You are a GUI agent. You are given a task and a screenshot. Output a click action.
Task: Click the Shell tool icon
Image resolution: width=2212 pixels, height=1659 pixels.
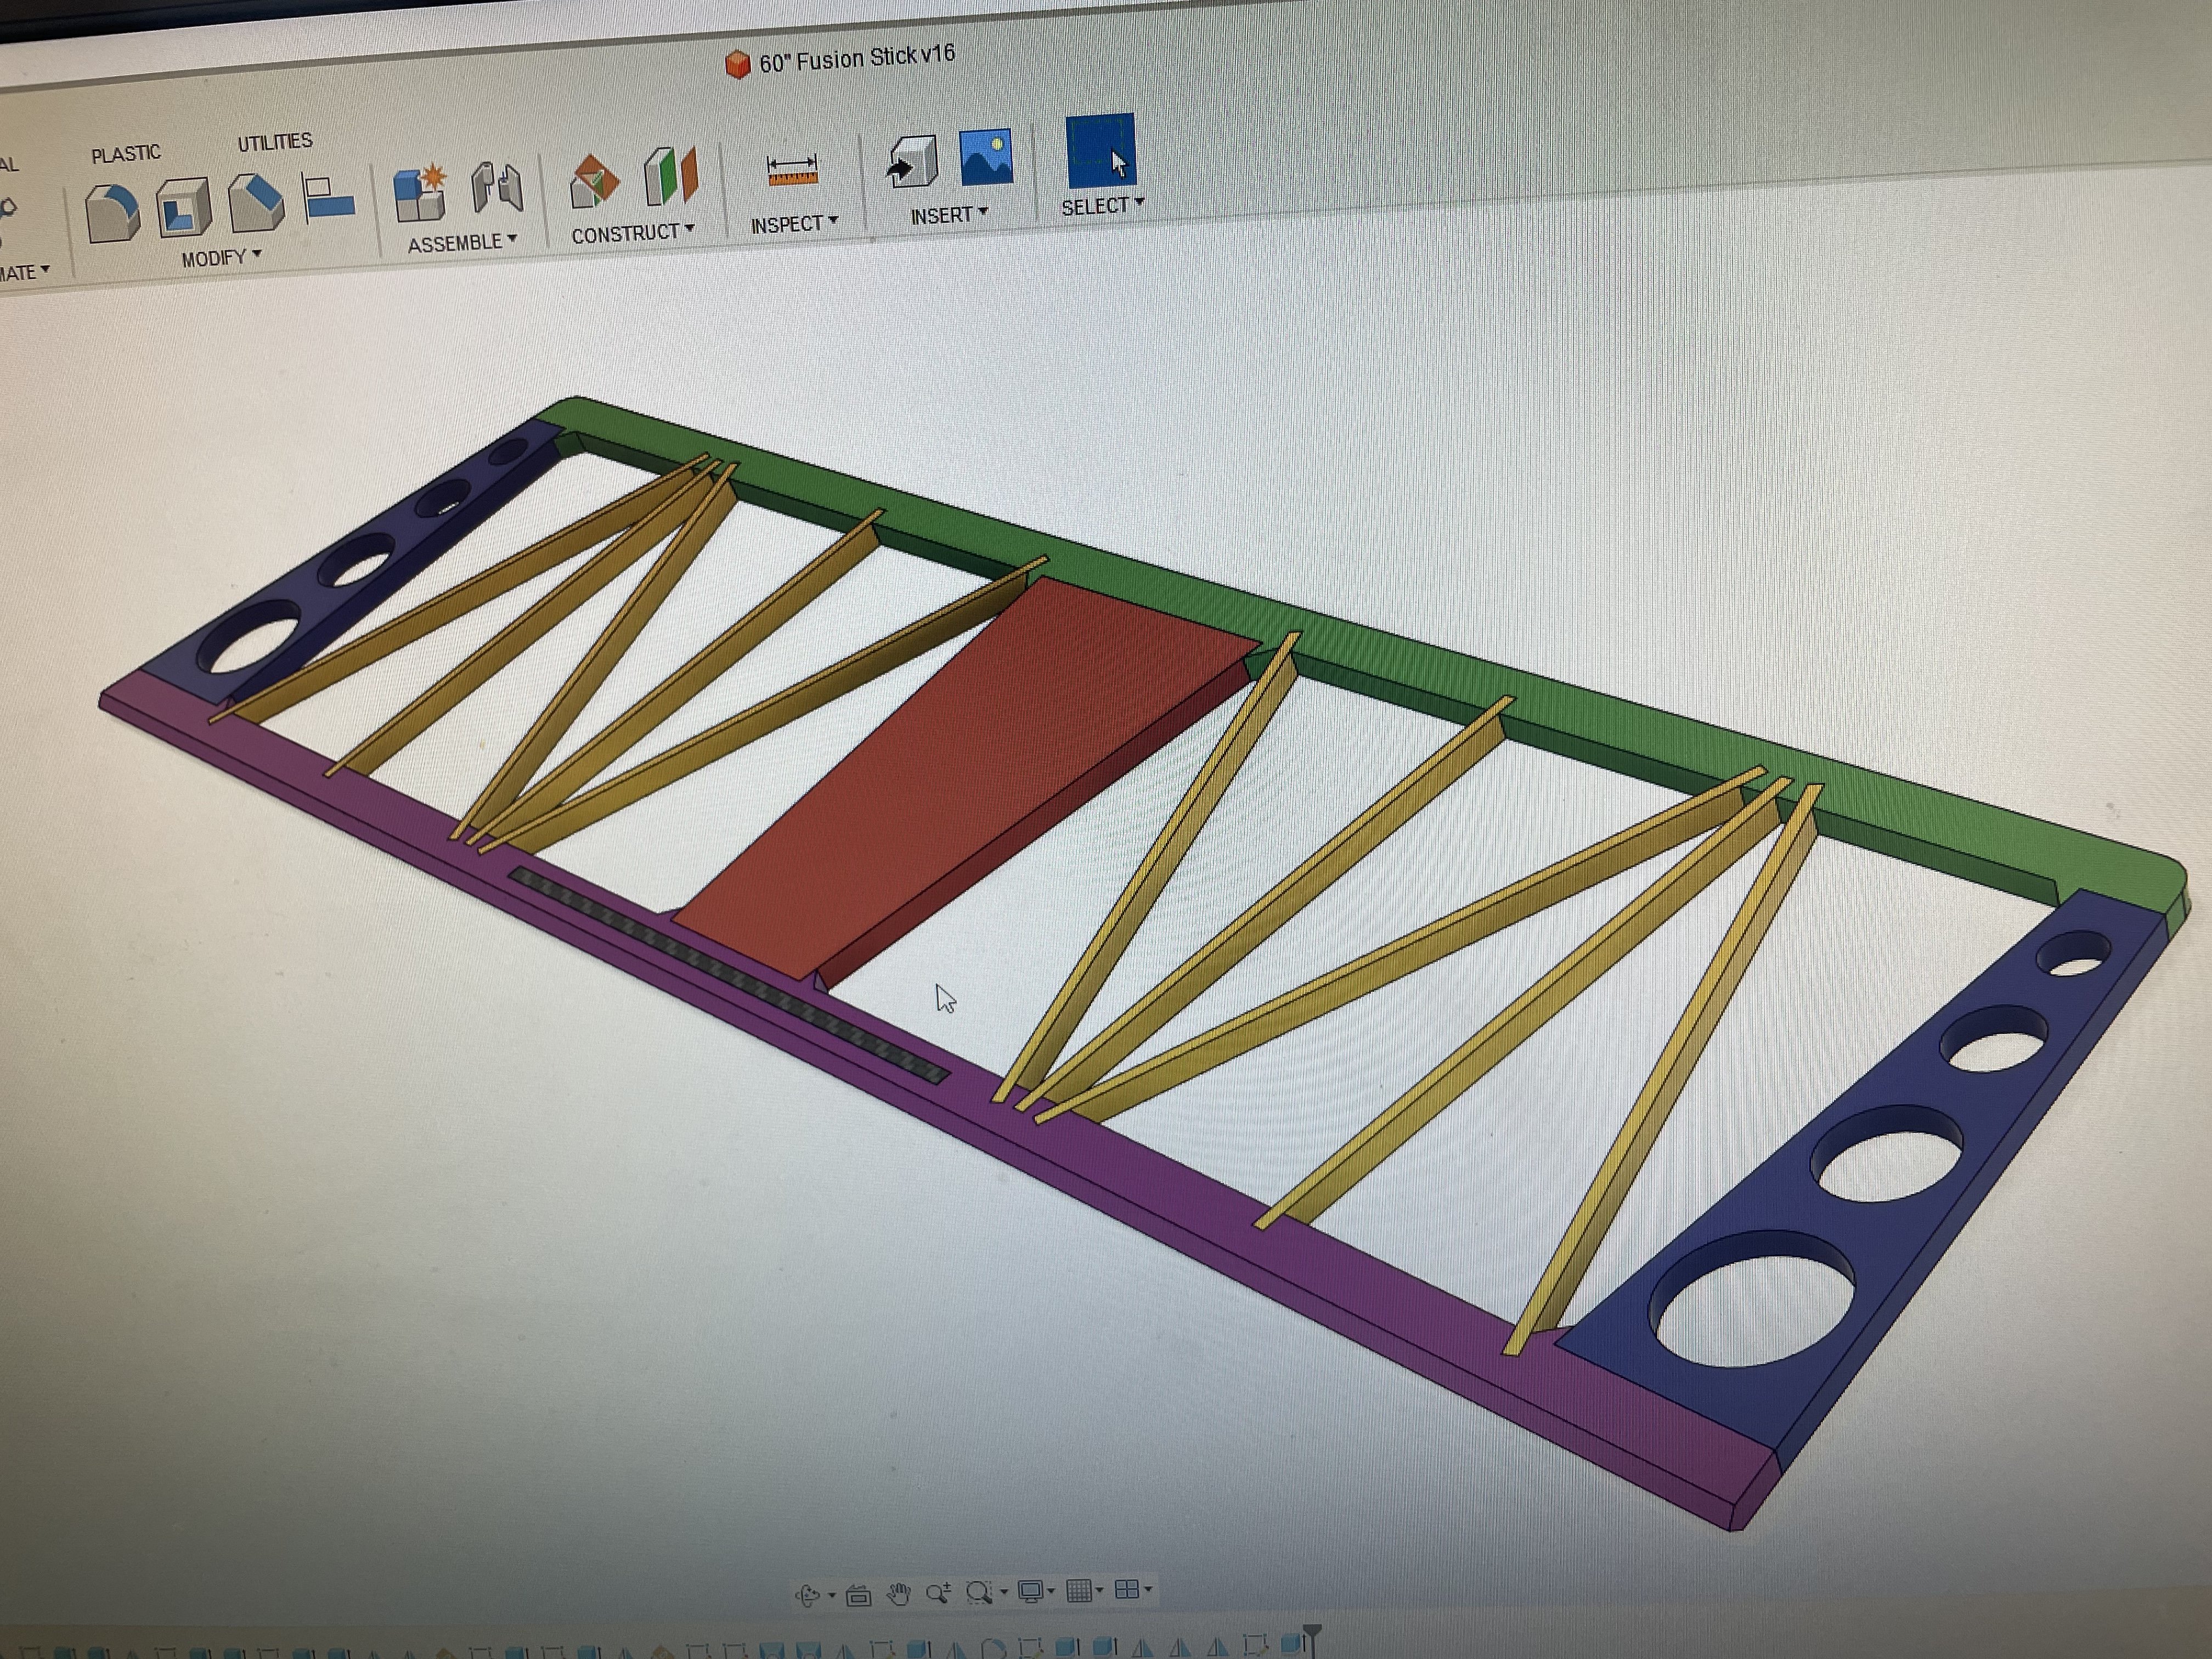point(184,208)
